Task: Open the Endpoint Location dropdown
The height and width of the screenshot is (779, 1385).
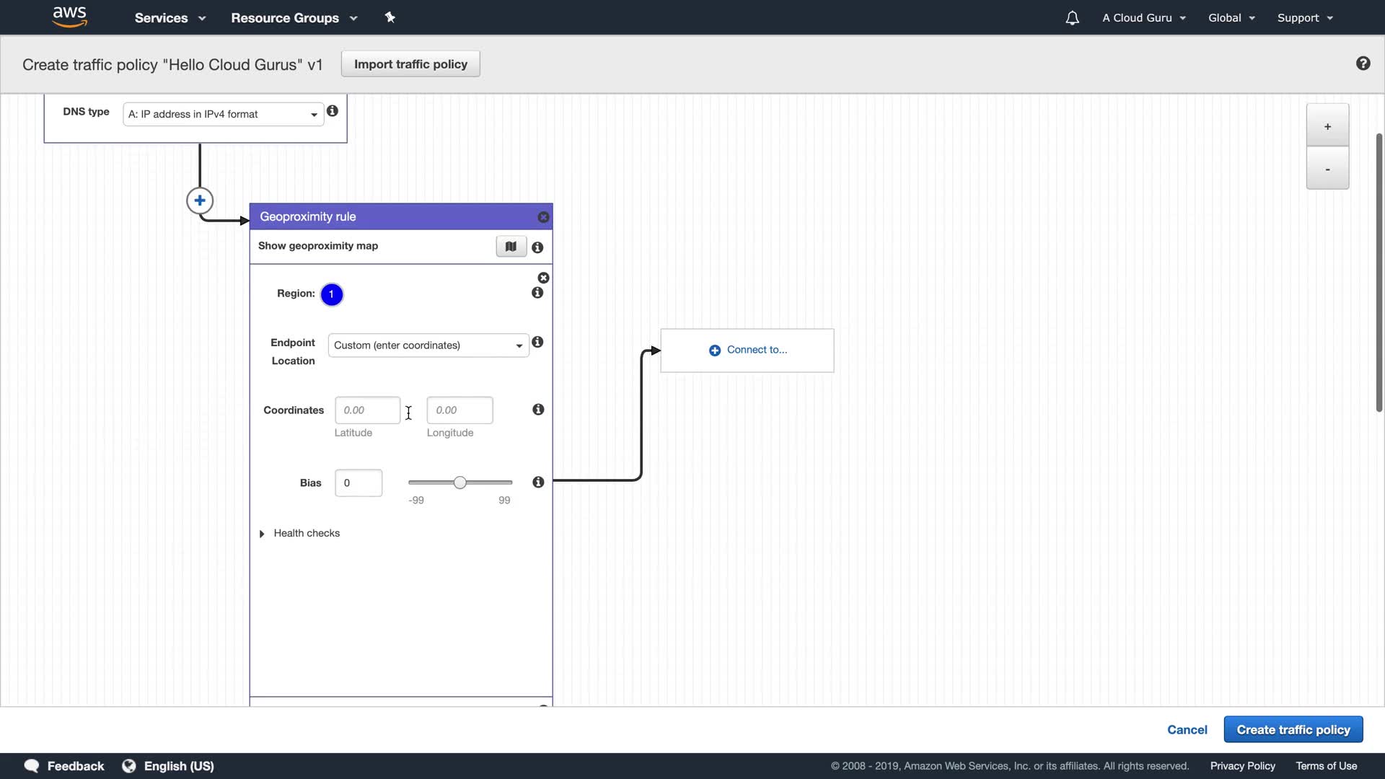Action: pyautogui.click(x=428, y=346)
